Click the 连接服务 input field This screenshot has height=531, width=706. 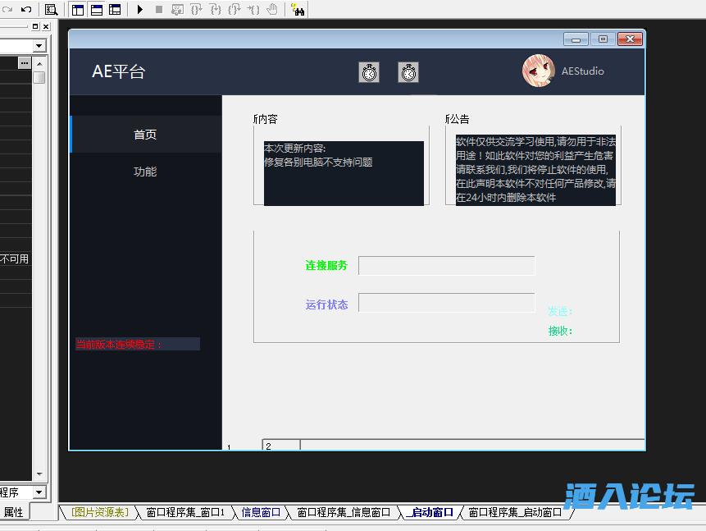coord(446,266)
